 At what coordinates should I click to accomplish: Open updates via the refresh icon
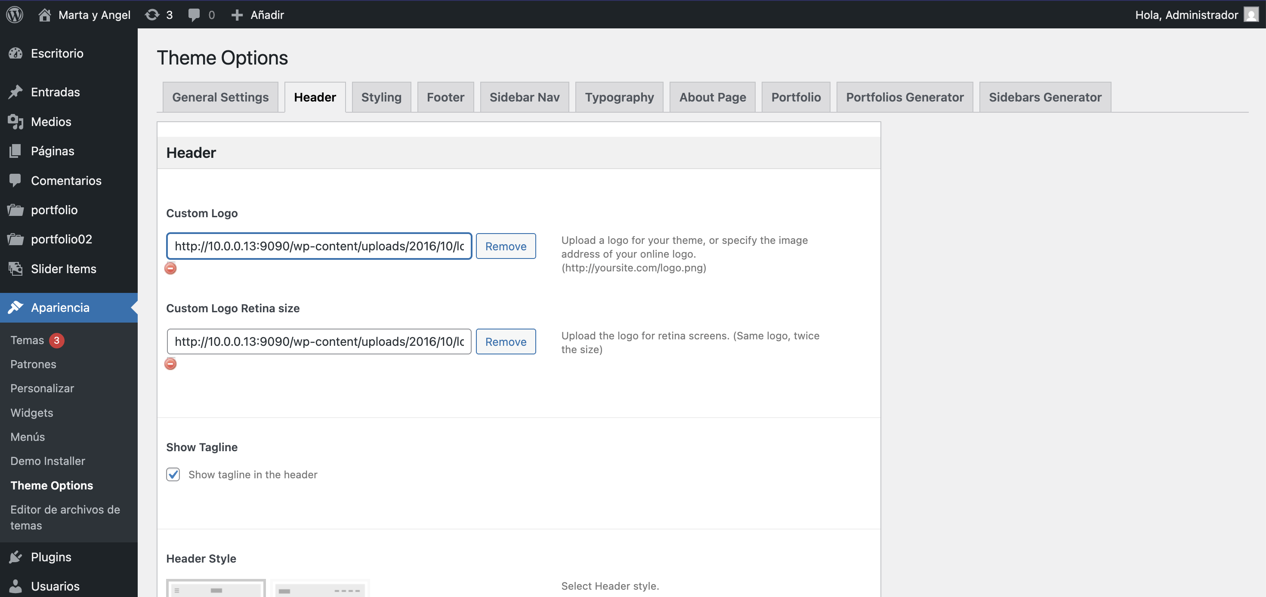[x=152, y=15]
